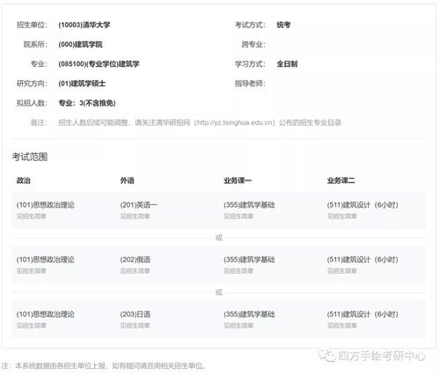This screenshot has height=375, width=440.
Task: Open 见招生简章 under (203)日语
Action: click(x=135, y=326)
